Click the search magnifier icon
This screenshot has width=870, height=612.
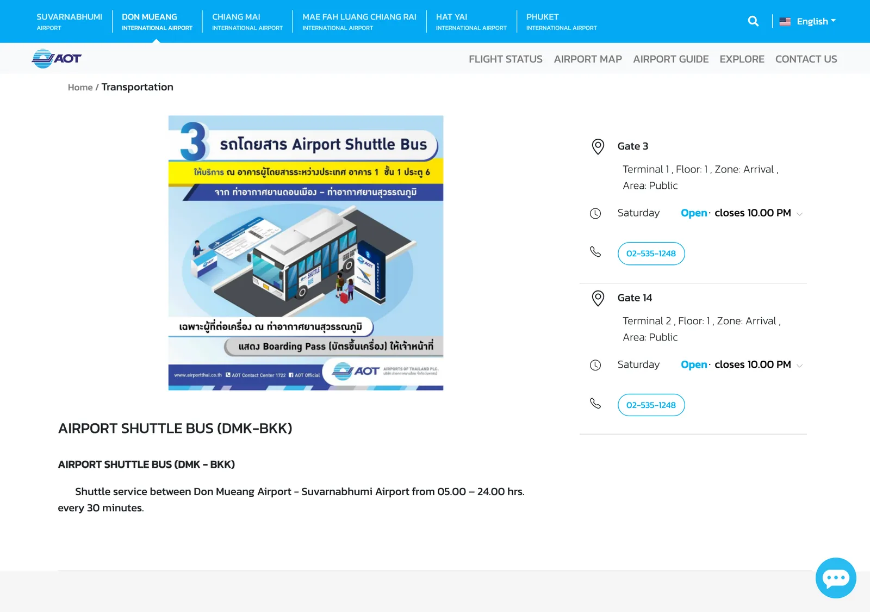[753, 21]
